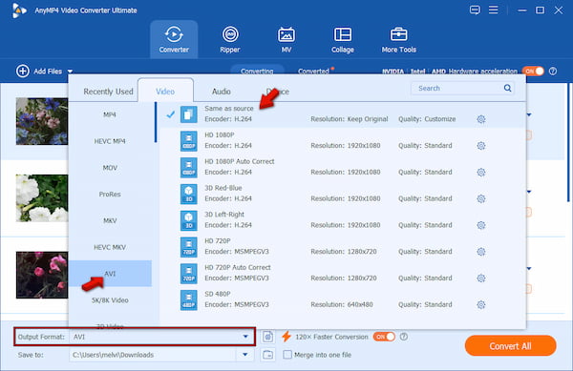The image size is (573, 371).
Task: Open the Converted tab
Action: tap(313, 72)
